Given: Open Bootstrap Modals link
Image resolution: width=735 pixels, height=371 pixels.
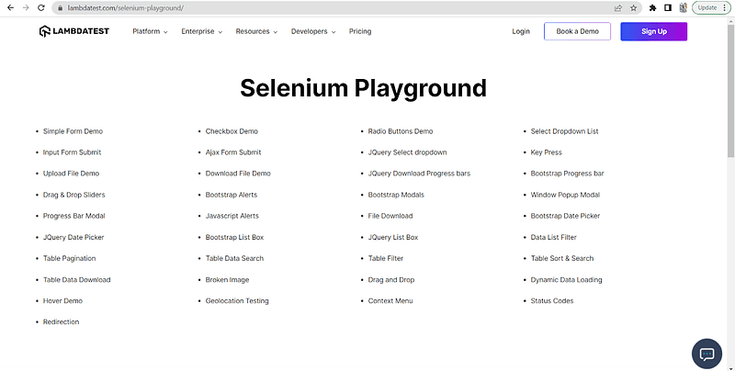Looking at the screenshot, I should (x=396, y=195).
